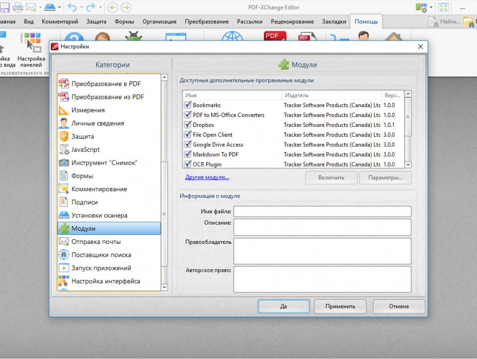
Task: Click the modules list scrollbar thumb
Action: pyautogui.click(x=408, y=117)
